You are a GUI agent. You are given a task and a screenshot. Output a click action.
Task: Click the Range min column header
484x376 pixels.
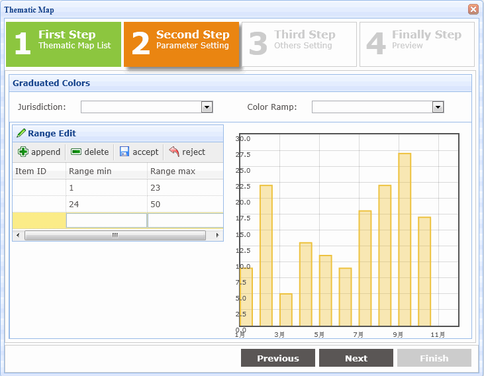(107, 171)
